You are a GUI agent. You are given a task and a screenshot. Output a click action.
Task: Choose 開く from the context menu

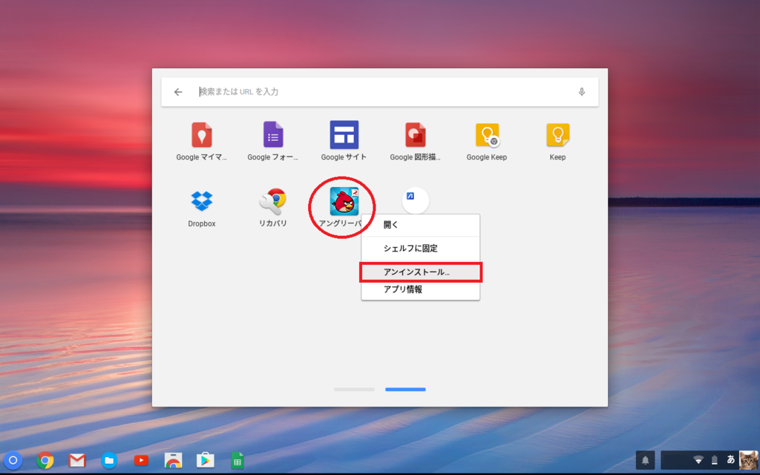pos(420,225)
